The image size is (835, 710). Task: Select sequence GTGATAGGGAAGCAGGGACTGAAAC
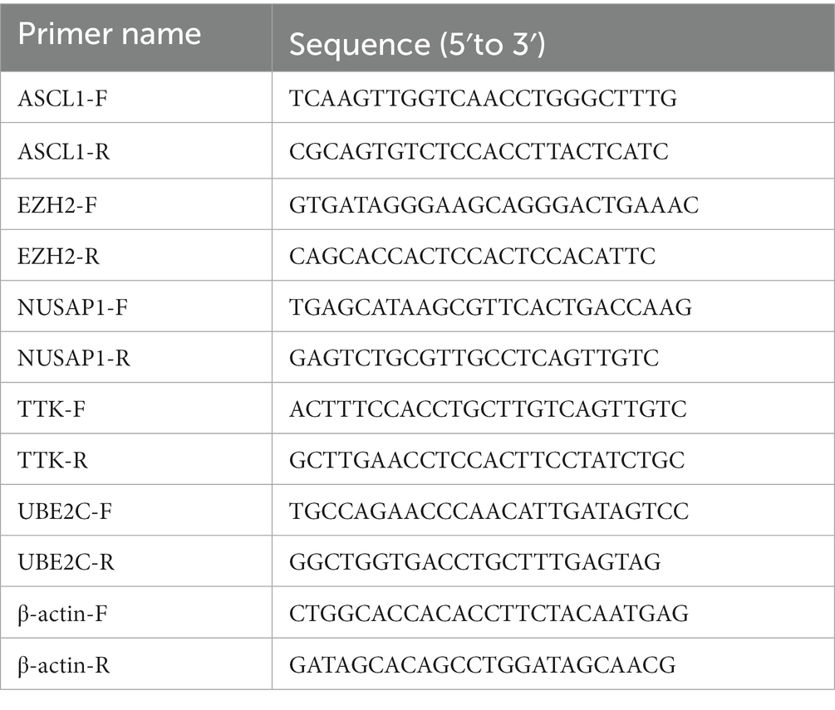click(494, 205)
